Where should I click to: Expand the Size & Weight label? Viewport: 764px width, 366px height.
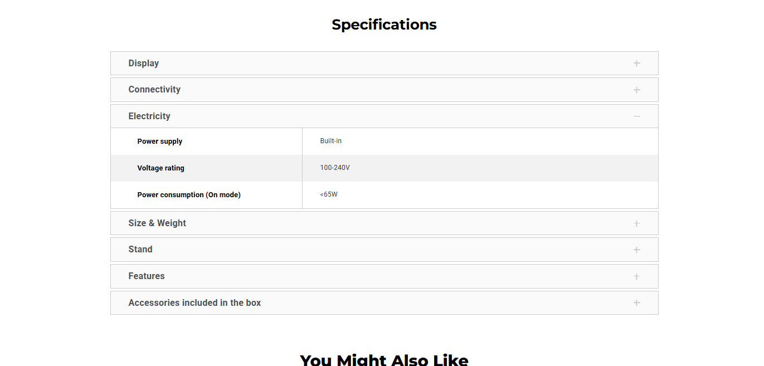coord(157,223)
